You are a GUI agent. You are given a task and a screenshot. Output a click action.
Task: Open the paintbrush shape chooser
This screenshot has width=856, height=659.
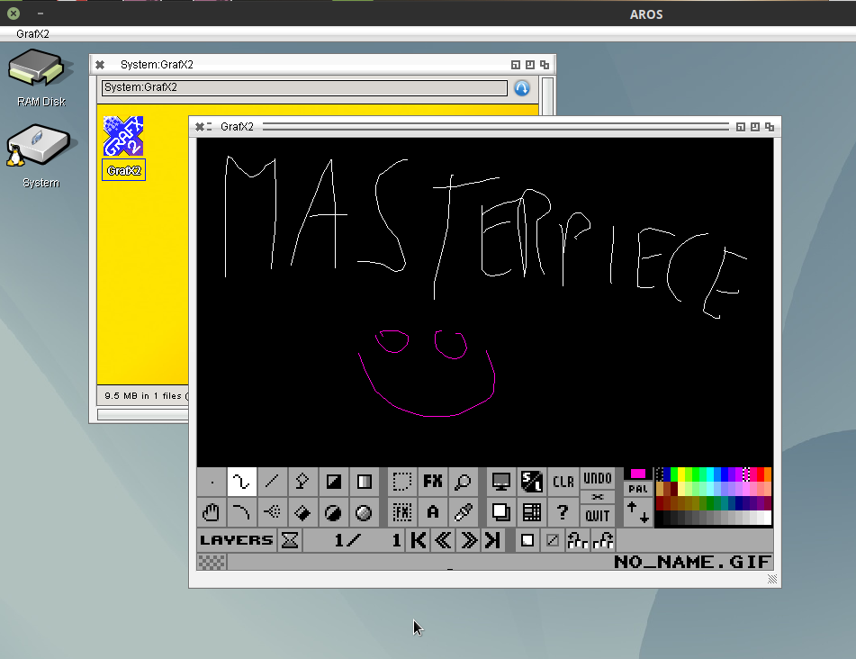(x=212, y=482)
